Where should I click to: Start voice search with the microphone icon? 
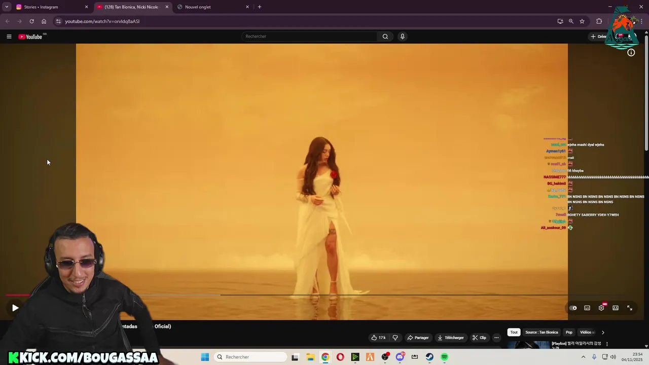coord(403,36)
